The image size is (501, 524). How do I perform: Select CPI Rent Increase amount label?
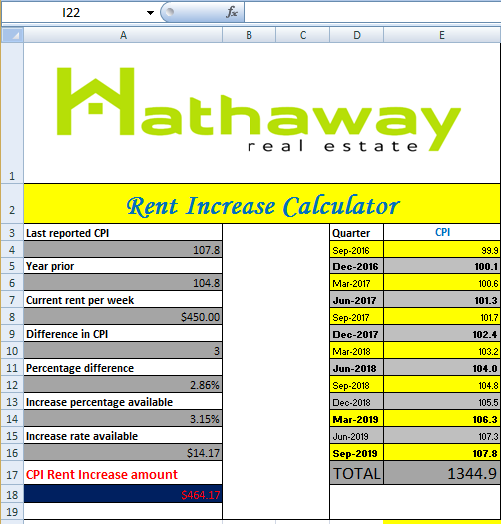(x=123, y=473)
